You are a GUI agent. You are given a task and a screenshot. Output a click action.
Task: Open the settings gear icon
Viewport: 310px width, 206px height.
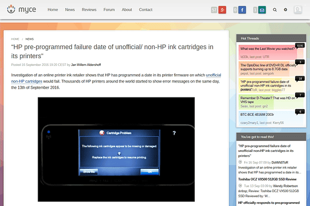click(x=286, y=9)
